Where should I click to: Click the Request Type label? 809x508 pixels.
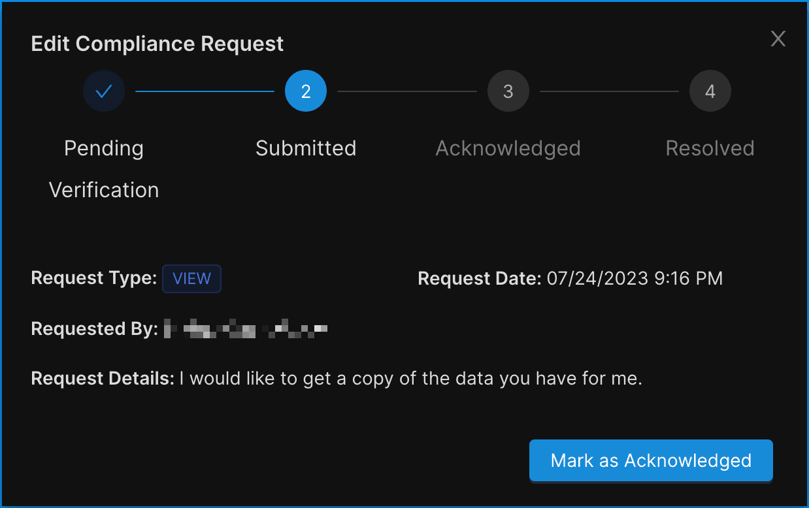[93, 279]
